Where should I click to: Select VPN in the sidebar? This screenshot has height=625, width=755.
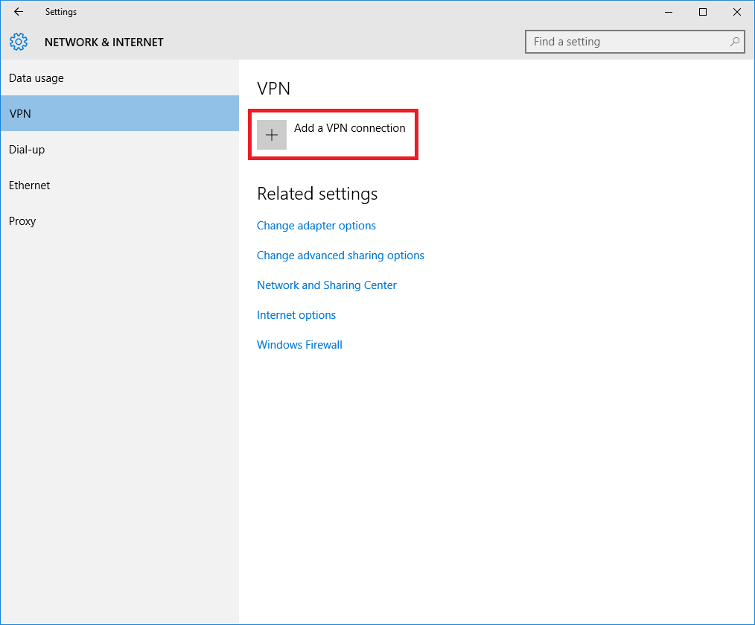(20, 114)
